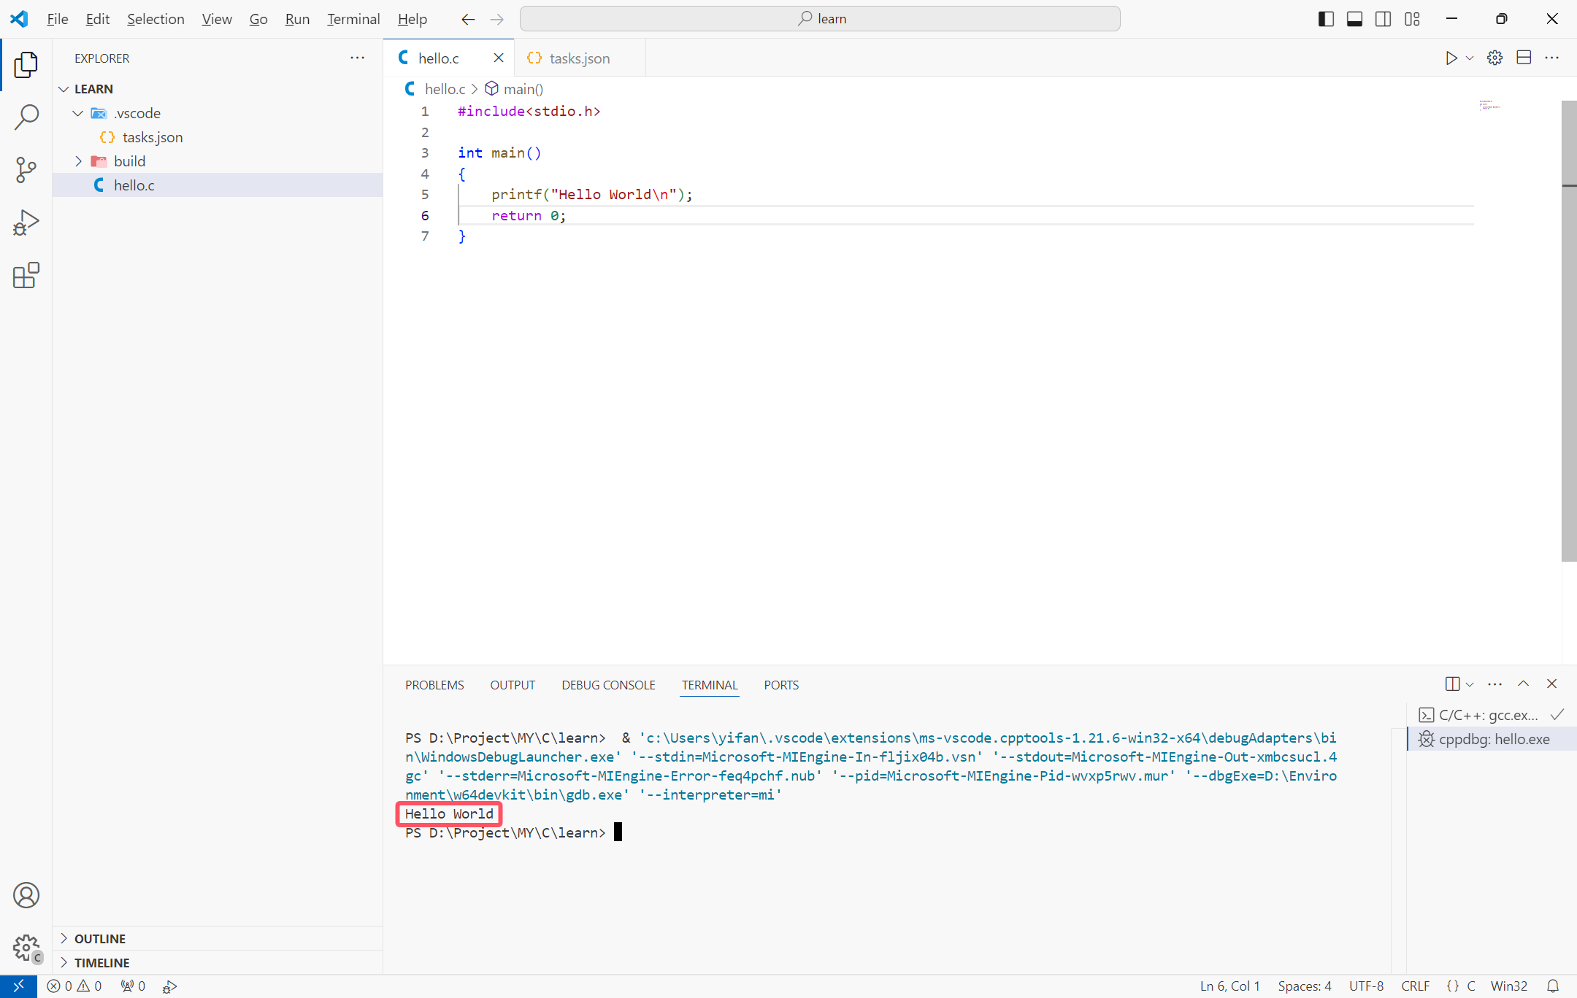
Task: Switch to the DEBUG CONSOLE tab
Action: [608, 685]
